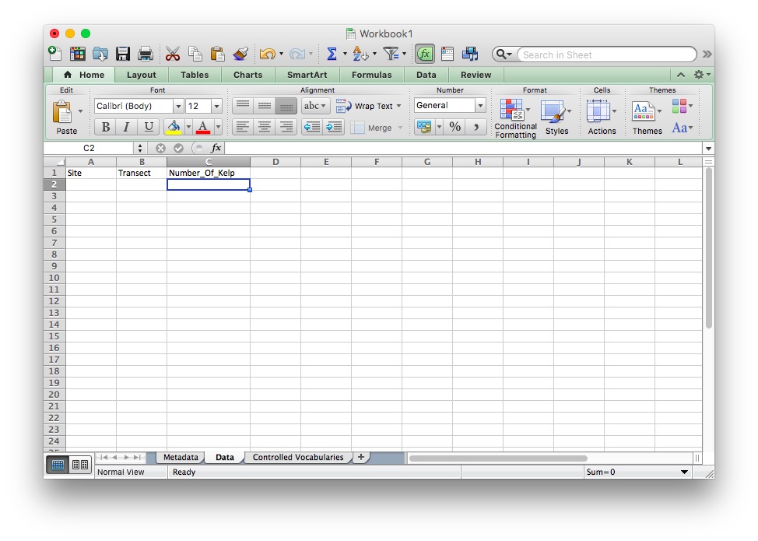Click the AutoSum sigma icon

tap(332, 54)
